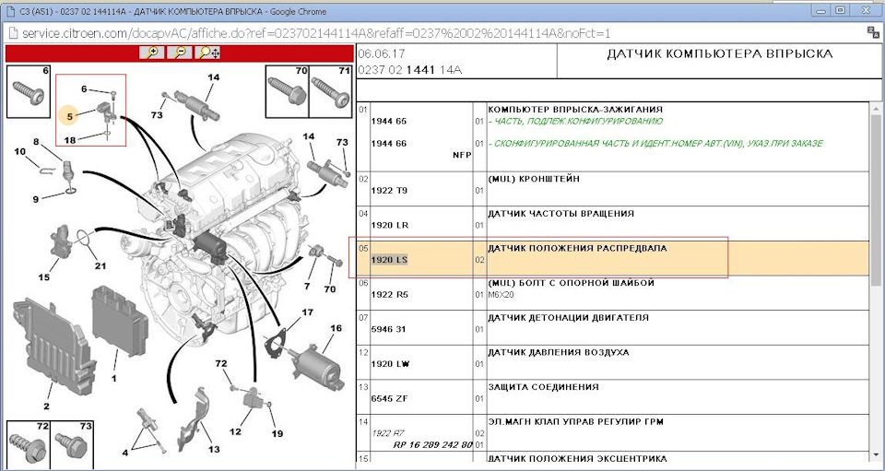
Task: Click the NFP label in row 01
Action: (x=462, y=155)
